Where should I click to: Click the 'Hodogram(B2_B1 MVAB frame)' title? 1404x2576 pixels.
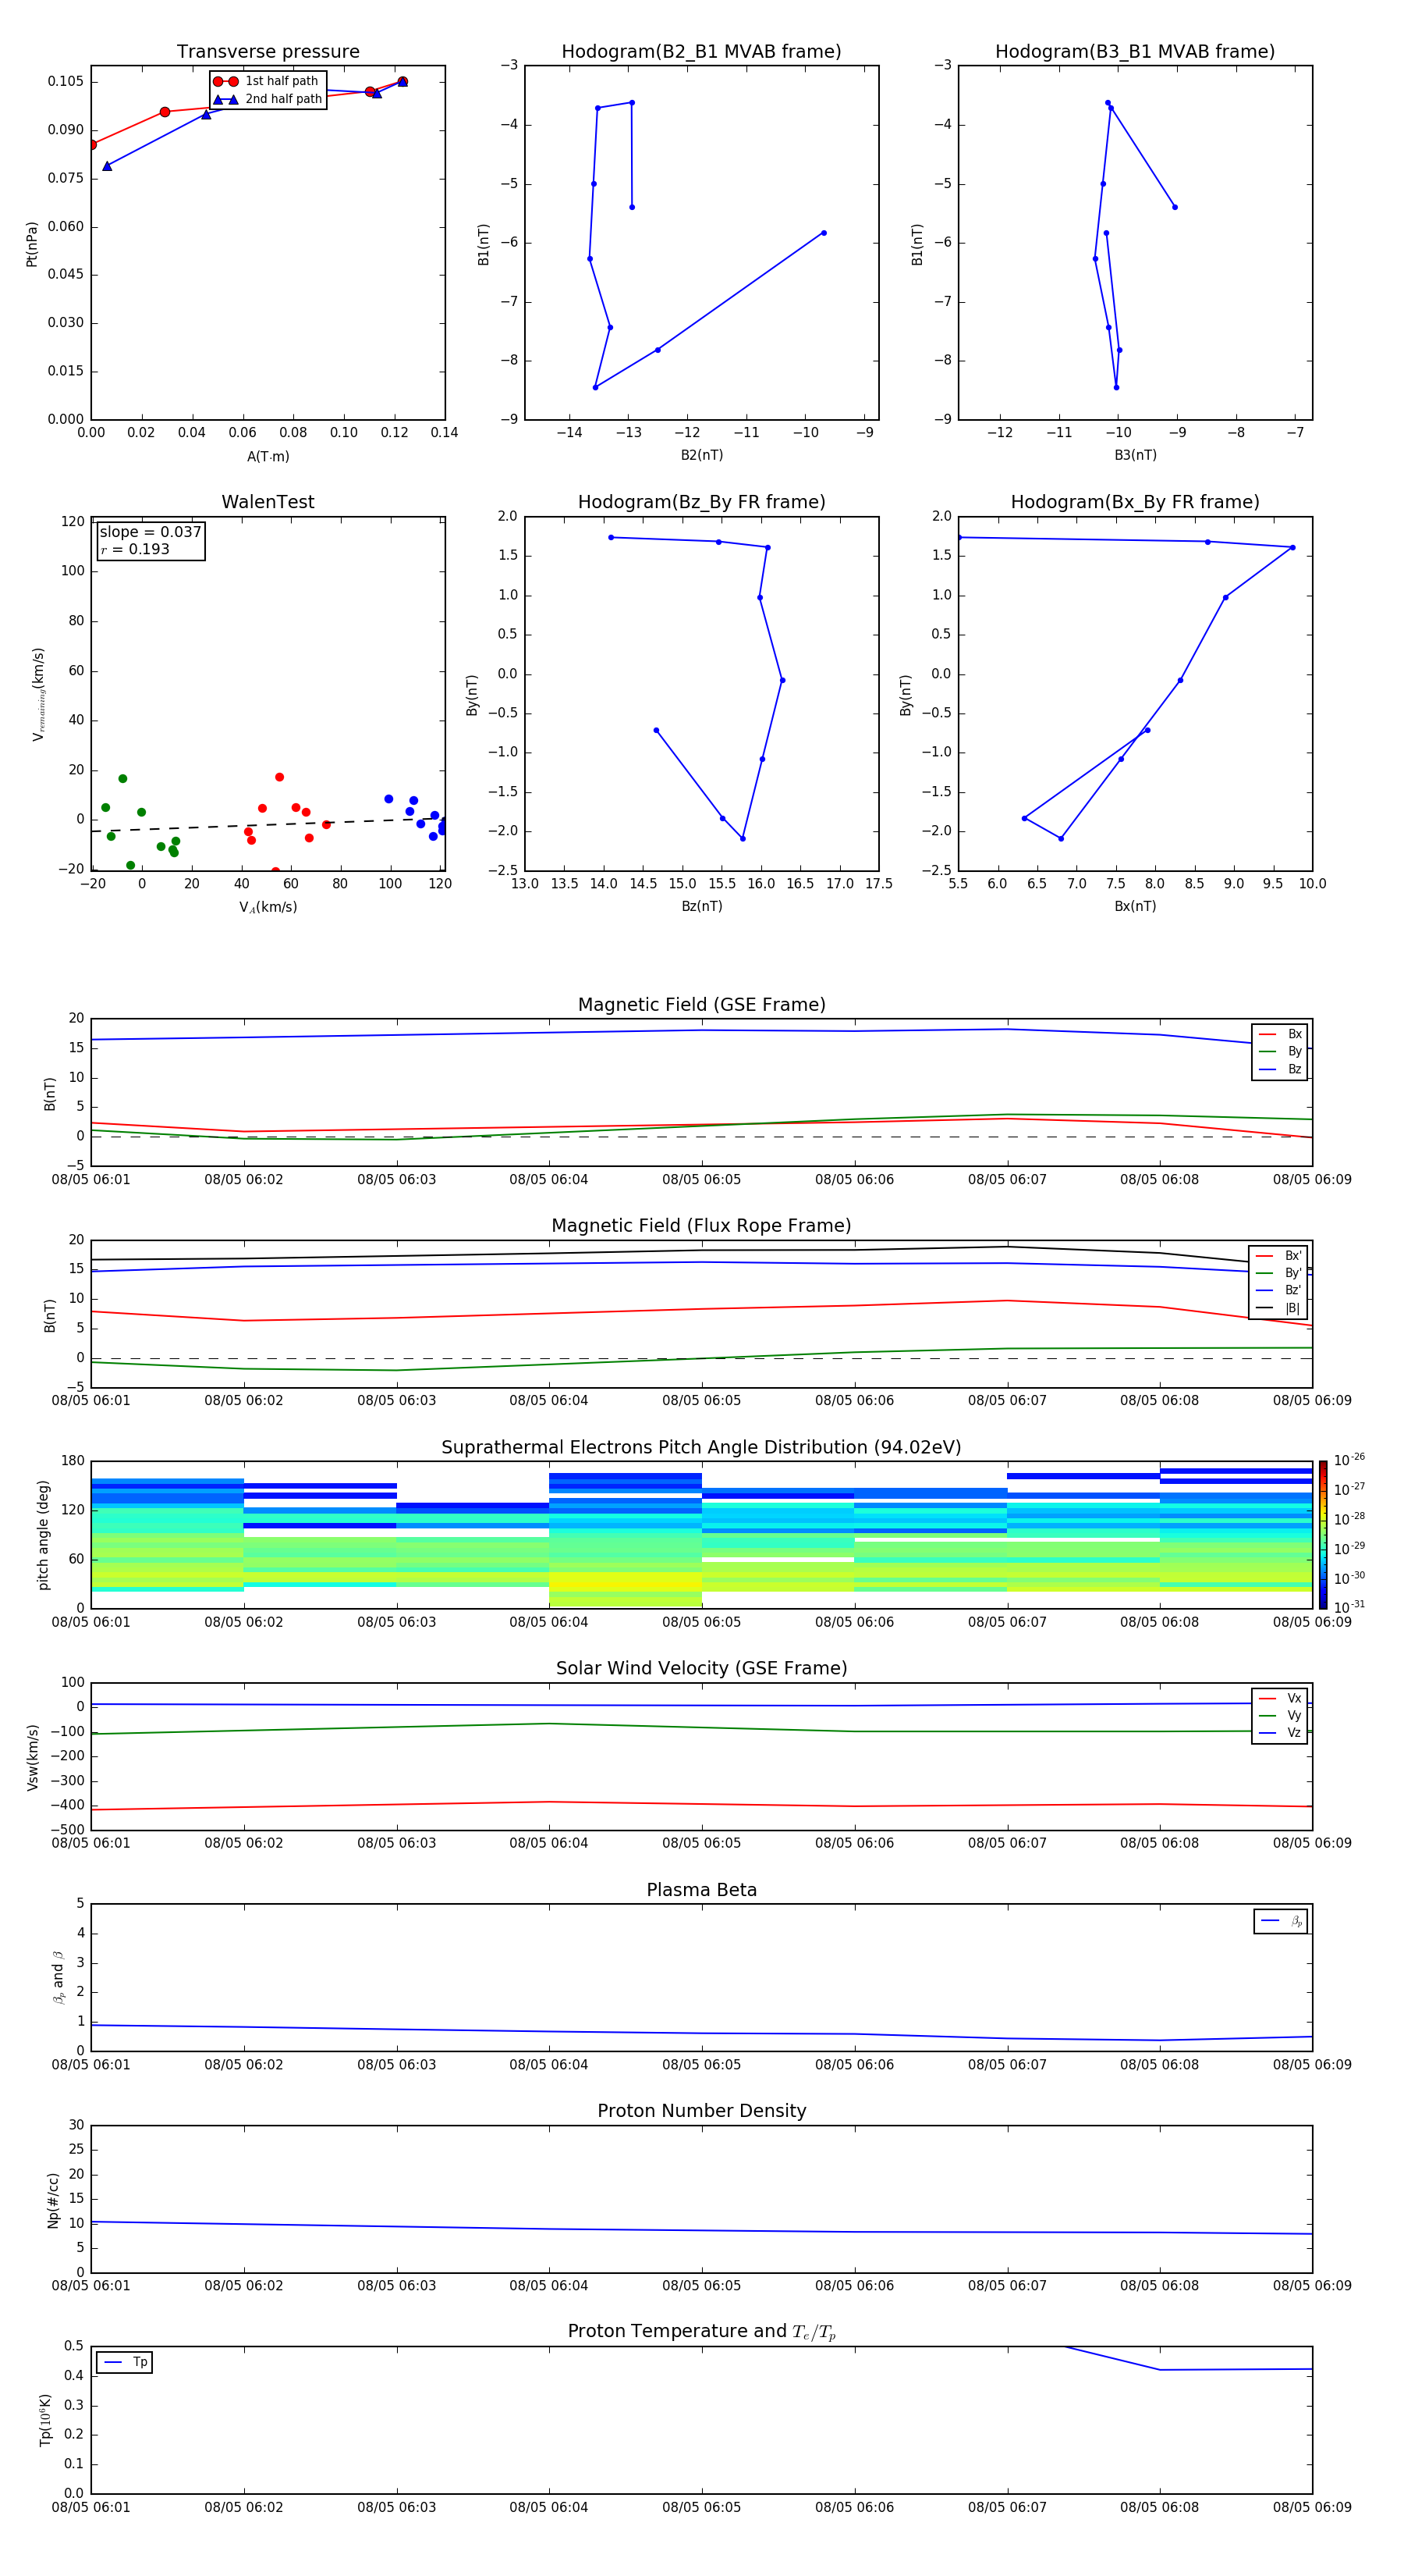pyautogui.click(x=701, y=52)
